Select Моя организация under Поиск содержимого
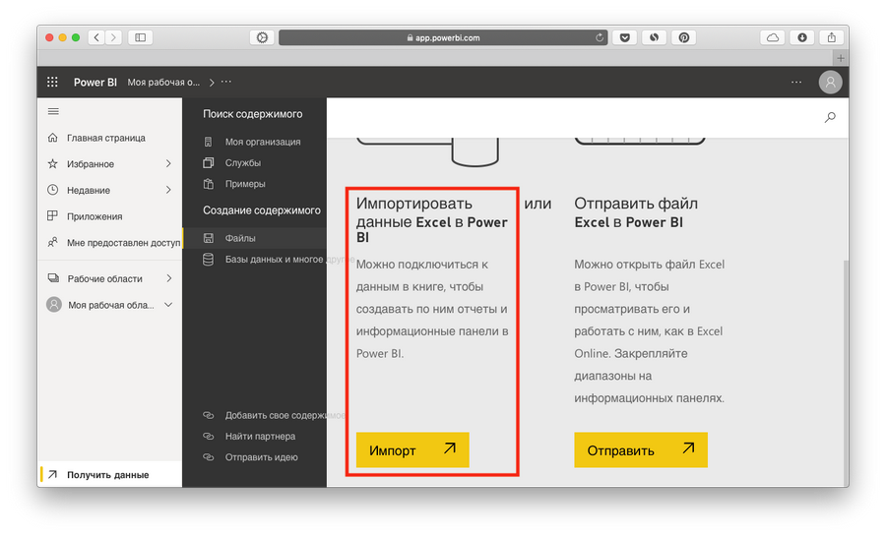The width and height of the screenshot is (886, 536). [x=263, y=142]
